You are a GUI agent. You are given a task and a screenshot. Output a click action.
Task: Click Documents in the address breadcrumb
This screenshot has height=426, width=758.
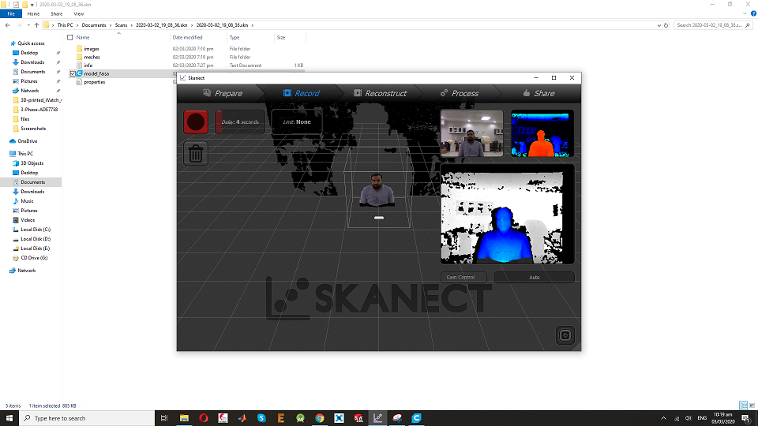coord(94,25)
